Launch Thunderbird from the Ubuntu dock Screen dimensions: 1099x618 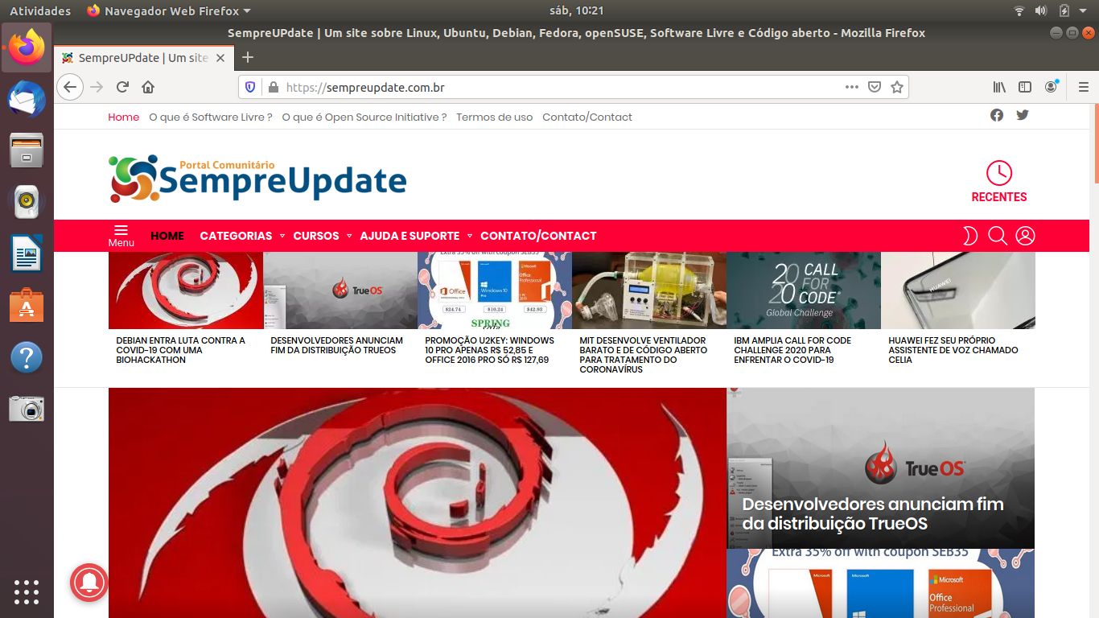[x=27, y=100]
